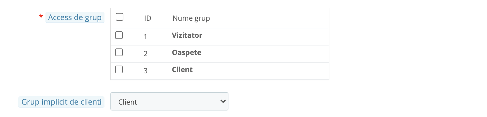Select the Vizitator group name
Viewport: 487px width, 117px height.
[187, 35]
